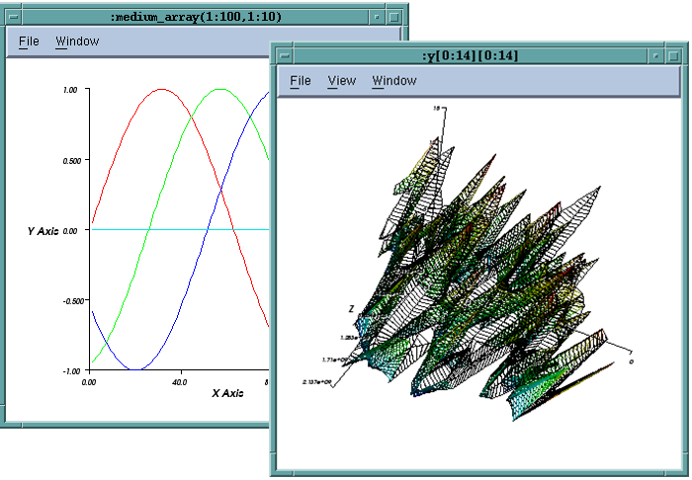This screenshot has height=480, width=692.
Task: Minimize the medium_array window
Action: [x=377, y=18]
